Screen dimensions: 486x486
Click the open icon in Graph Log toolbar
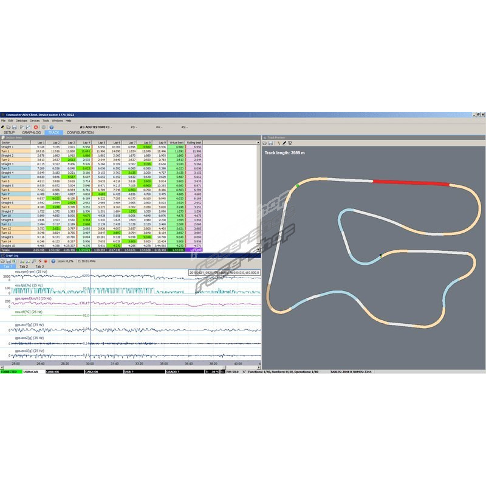tap(3, 261)
